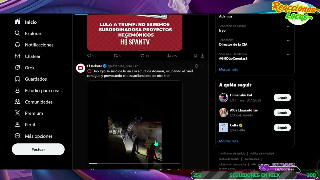Open El Debate profile avatar
Viewport: 320px width, 180px height.
[80, 68]
